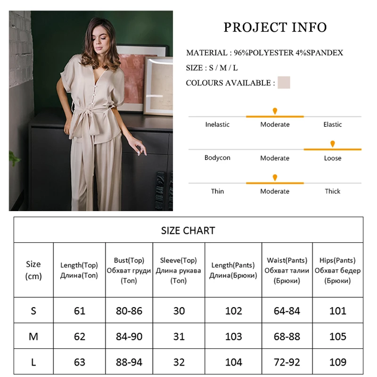
Task: Click the PROJECT INFO title
Action: click(275, 27)
